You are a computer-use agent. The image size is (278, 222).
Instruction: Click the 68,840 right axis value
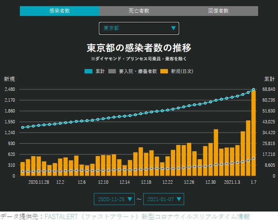coord(269,89)
